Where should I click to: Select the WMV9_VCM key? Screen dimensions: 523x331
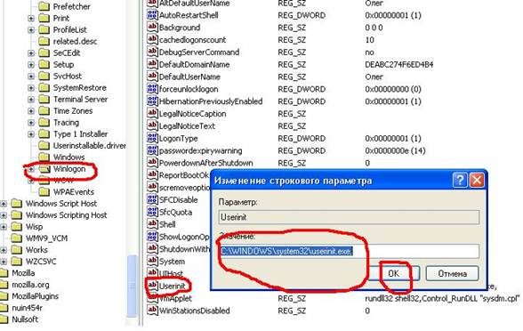(x=46, y=238)
